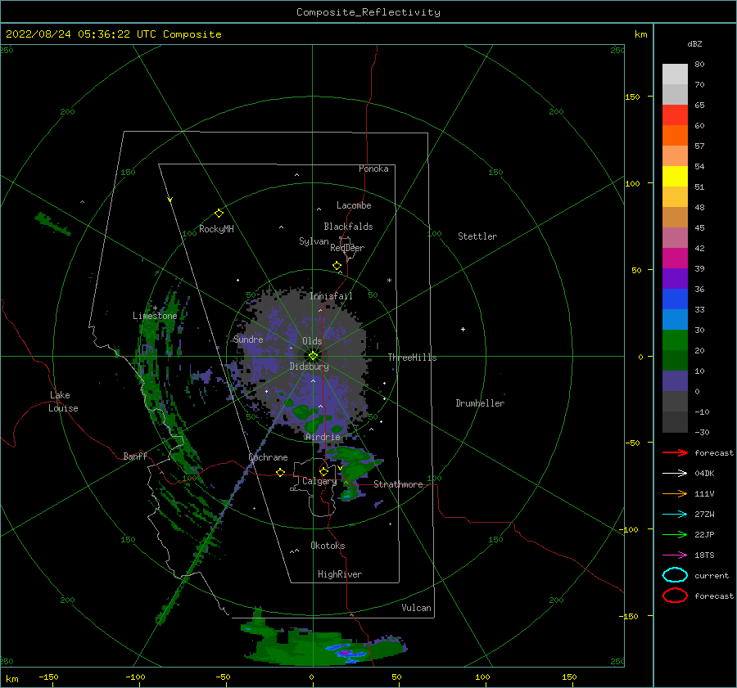The height and width of the screenshot is (688, 737).
Task: Click the cyan 27ZW arrow legend icon
Action: coord(675,515)
